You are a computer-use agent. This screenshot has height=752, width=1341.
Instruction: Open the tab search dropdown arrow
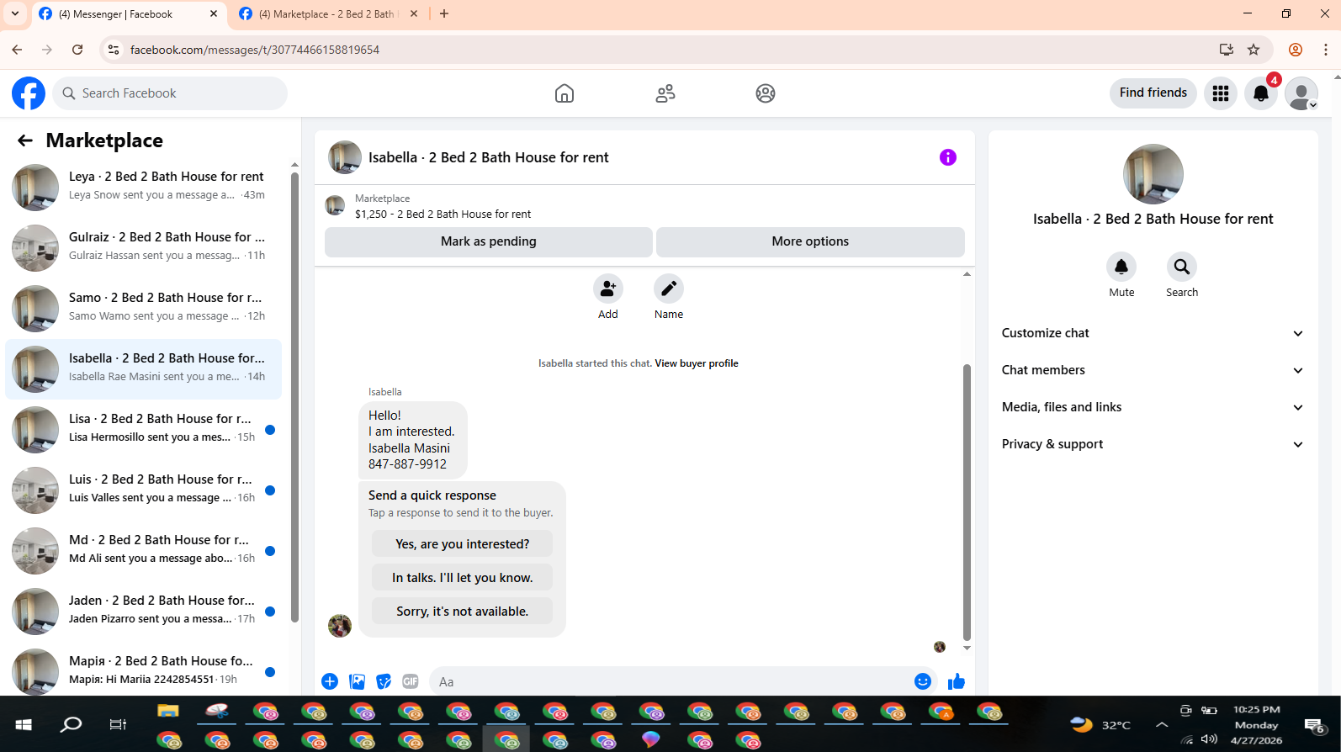[15, 13]
